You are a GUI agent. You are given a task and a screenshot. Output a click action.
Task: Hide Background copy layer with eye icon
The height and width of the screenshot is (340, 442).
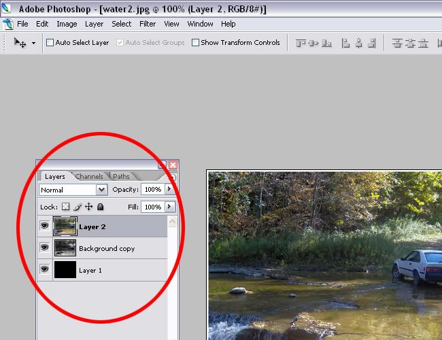click(44, 248)
